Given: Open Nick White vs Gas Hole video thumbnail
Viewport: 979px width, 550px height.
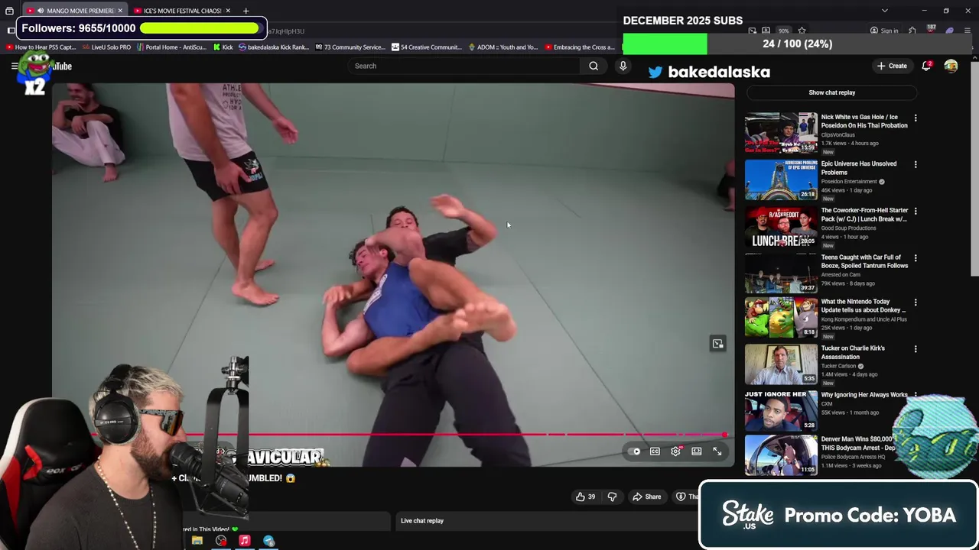Looking at the screenshot, I should pos(781,133).
